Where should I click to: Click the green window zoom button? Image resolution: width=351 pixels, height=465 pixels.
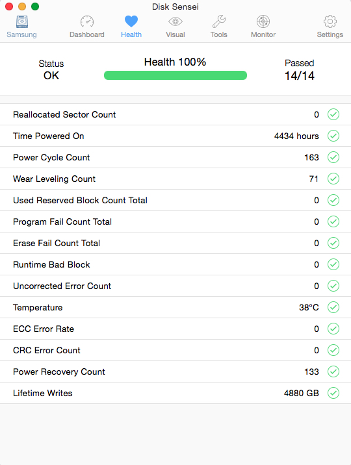35,6
